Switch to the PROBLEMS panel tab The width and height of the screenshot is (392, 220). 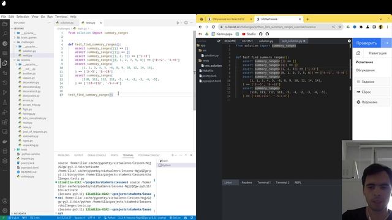pyautogui.click(x=64, y=155)
